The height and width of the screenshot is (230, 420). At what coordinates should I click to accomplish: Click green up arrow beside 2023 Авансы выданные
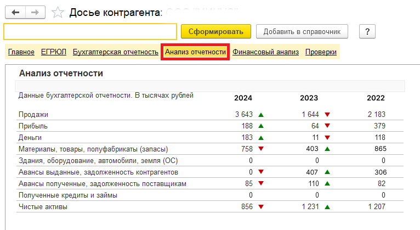(327, 172)
